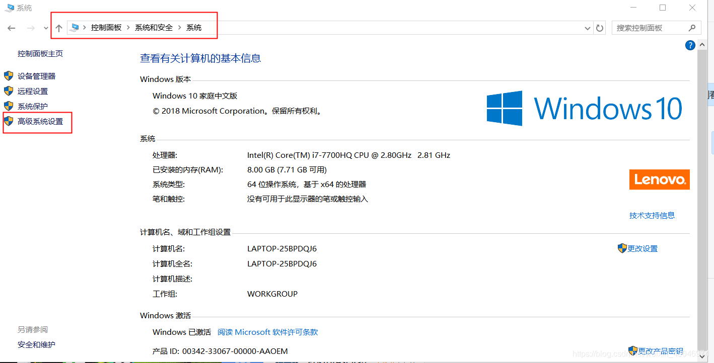Refresh the address bar location
This screenshot has width=714, height=363.
click(599, 28)
